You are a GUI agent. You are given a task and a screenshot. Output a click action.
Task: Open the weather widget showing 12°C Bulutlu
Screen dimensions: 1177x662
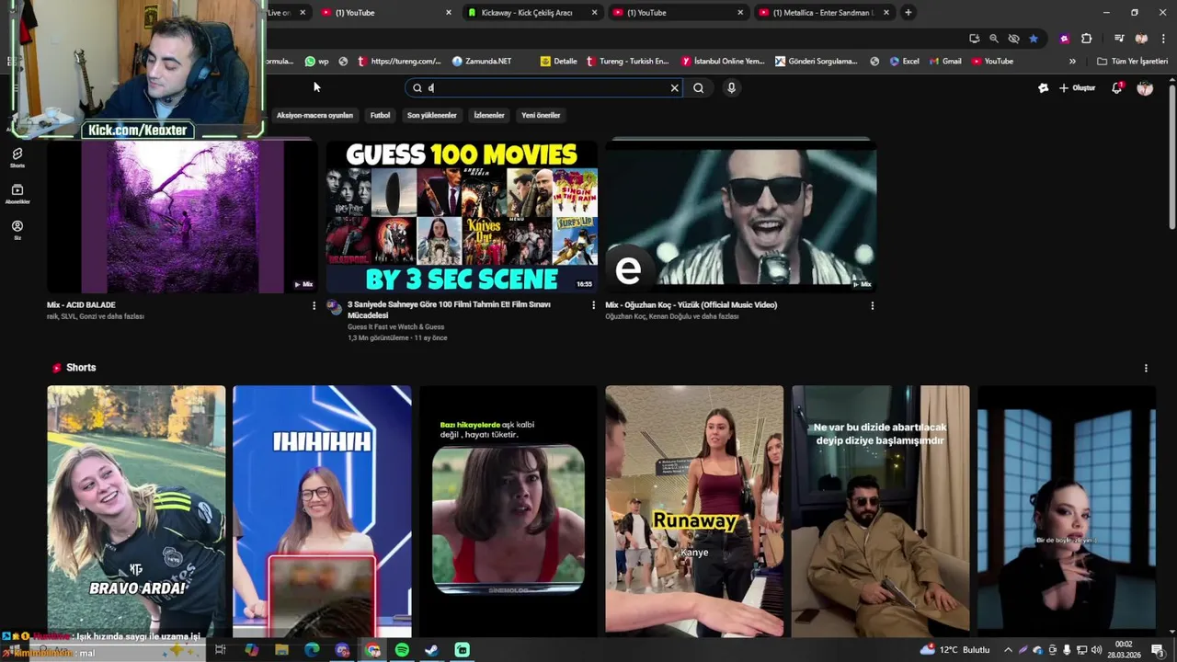954,650
